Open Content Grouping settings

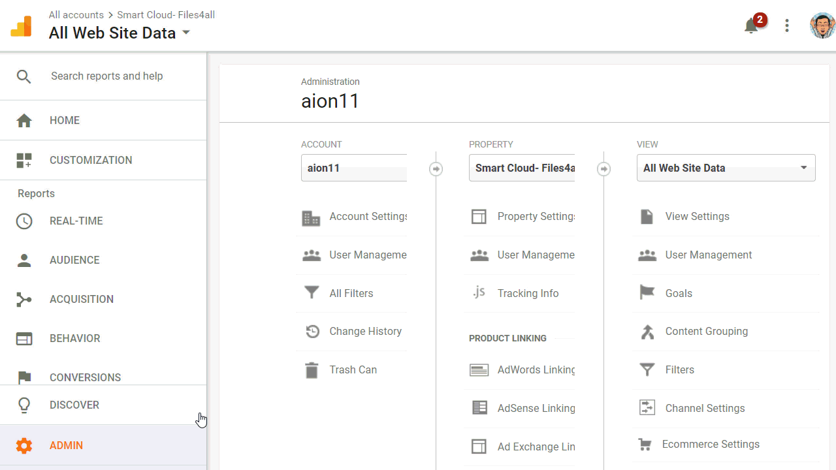(x=706, y=331)
